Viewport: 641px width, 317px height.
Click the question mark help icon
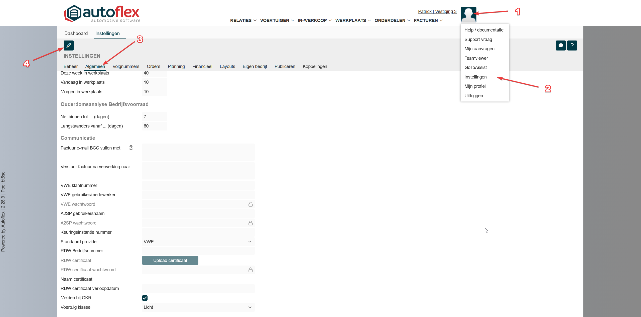[572, 45]
